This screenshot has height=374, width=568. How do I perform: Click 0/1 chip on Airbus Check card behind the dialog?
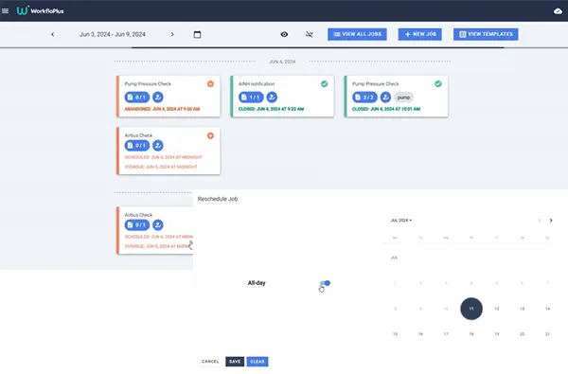pos(137,225)
